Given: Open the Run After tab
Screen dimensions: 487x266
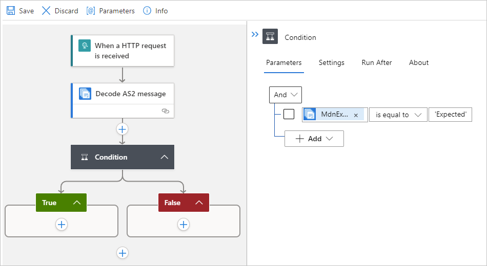Looking at the screenshot, I should click(x=376, y=62).
